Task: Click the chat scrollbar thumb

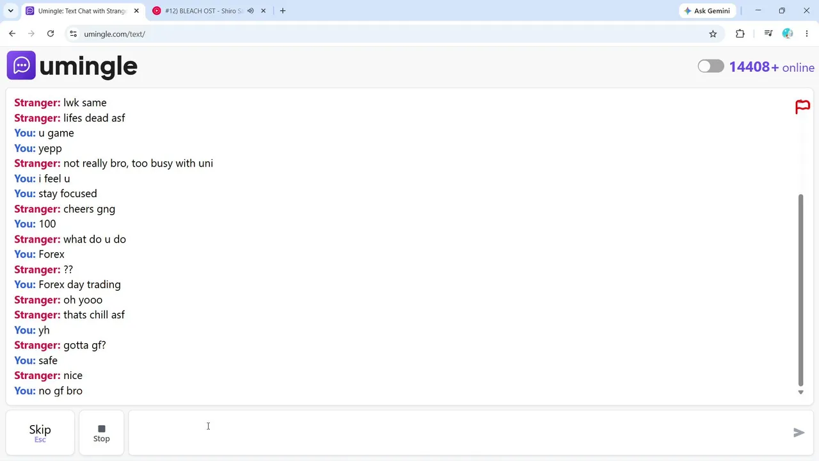Action: click(x=800, y=289)
